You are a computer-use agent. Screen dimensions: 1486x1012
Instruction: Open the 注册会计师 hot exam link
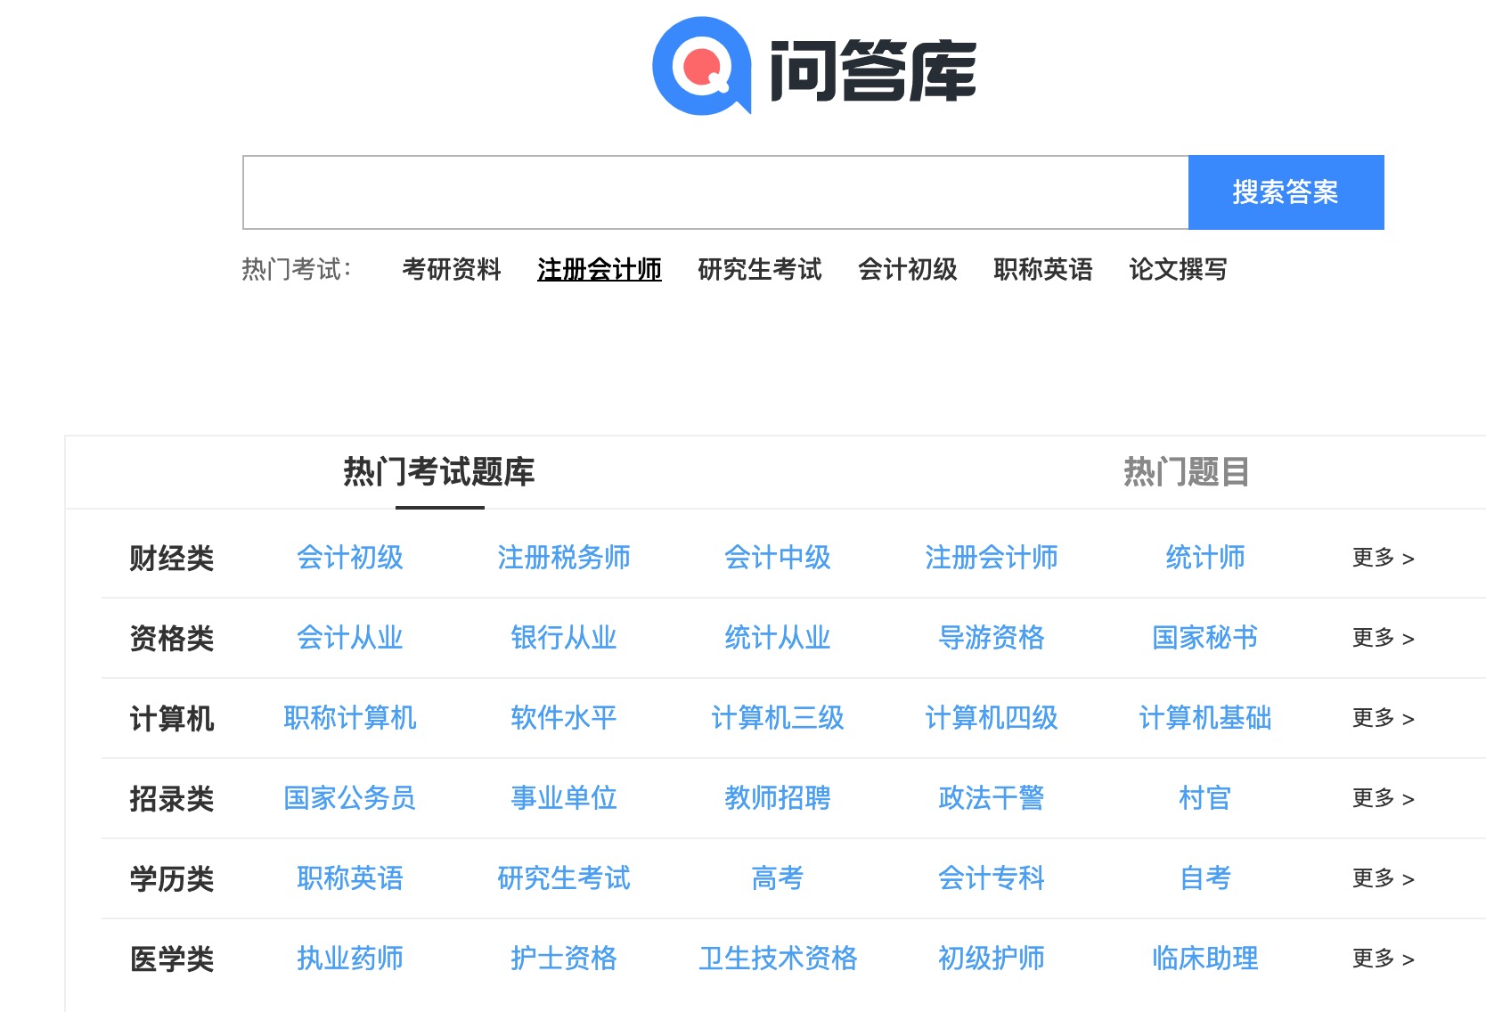pos(599,270)
